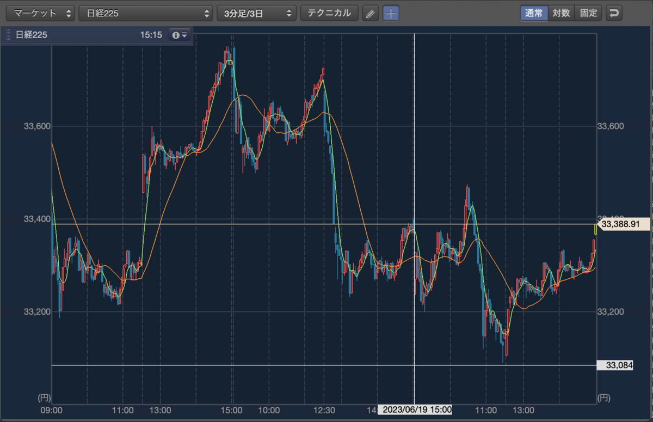Open the 日経225 symbol selector dropdown
This screenshot has width=653, height=422.
click(x=146, y=13)
